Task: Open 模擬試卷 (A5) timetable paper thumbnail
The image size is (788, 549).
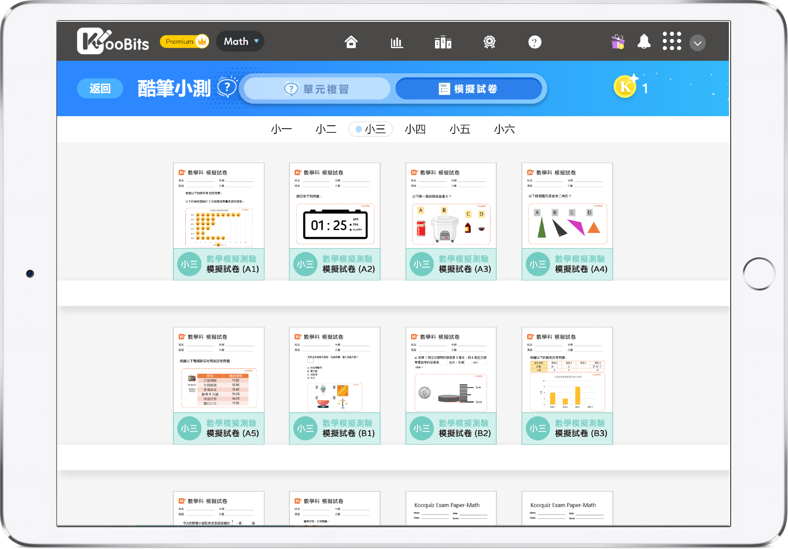Action: pos(219,370)
